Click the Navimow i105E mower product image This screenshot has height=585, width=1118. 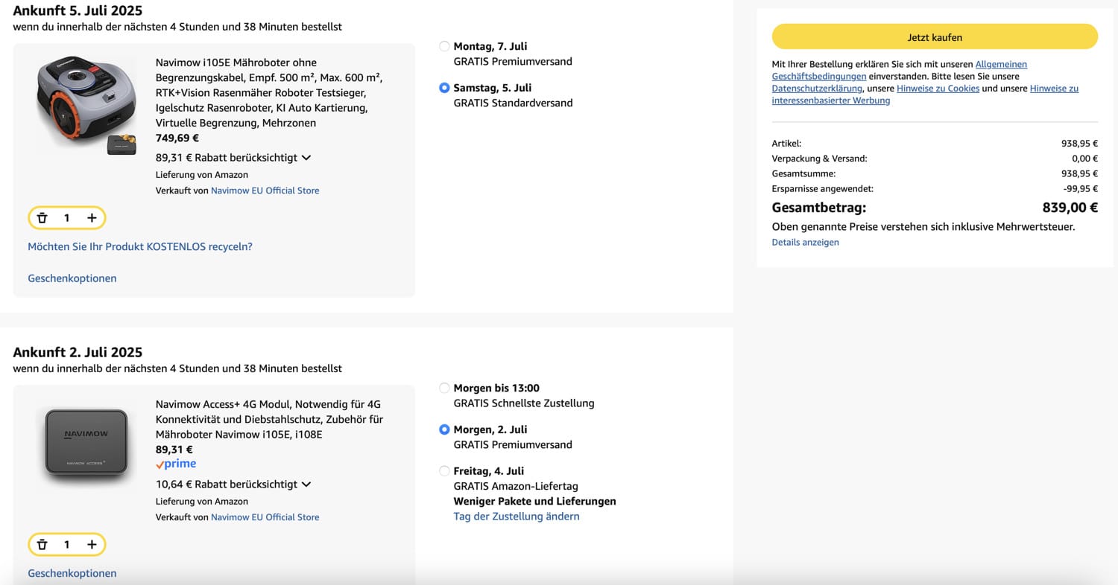click(87, 104)
